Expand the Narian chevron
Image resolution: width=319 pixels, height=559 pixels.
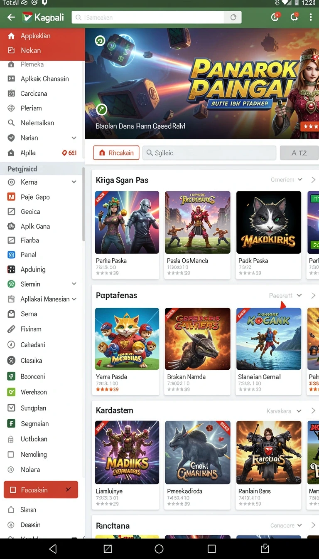click(74, 138)
